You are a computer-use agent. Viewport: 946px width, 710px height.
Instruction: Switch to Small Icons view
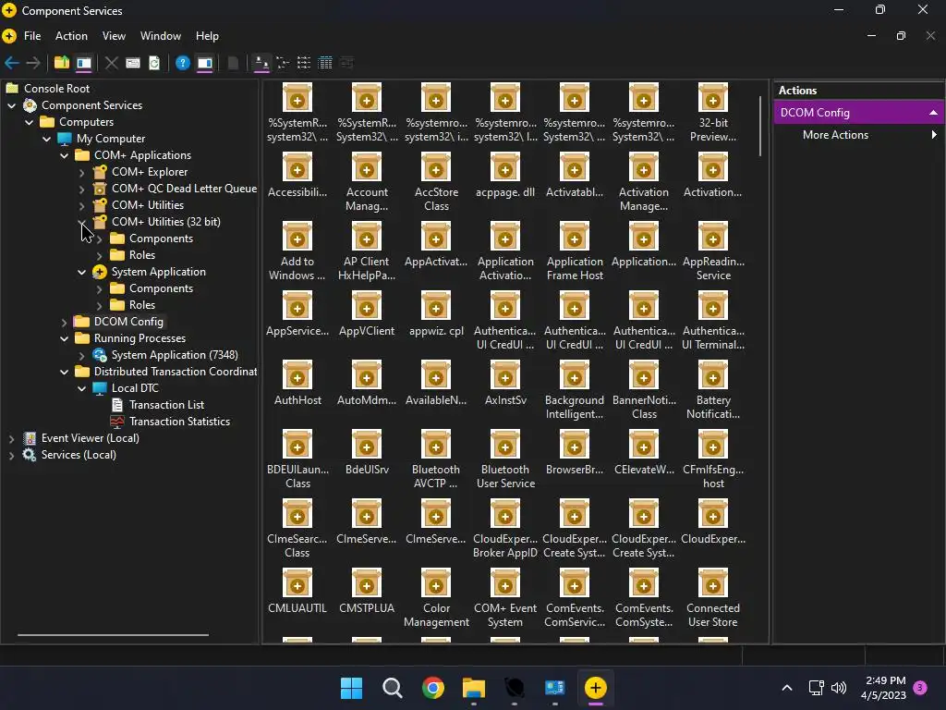[283, 63]
